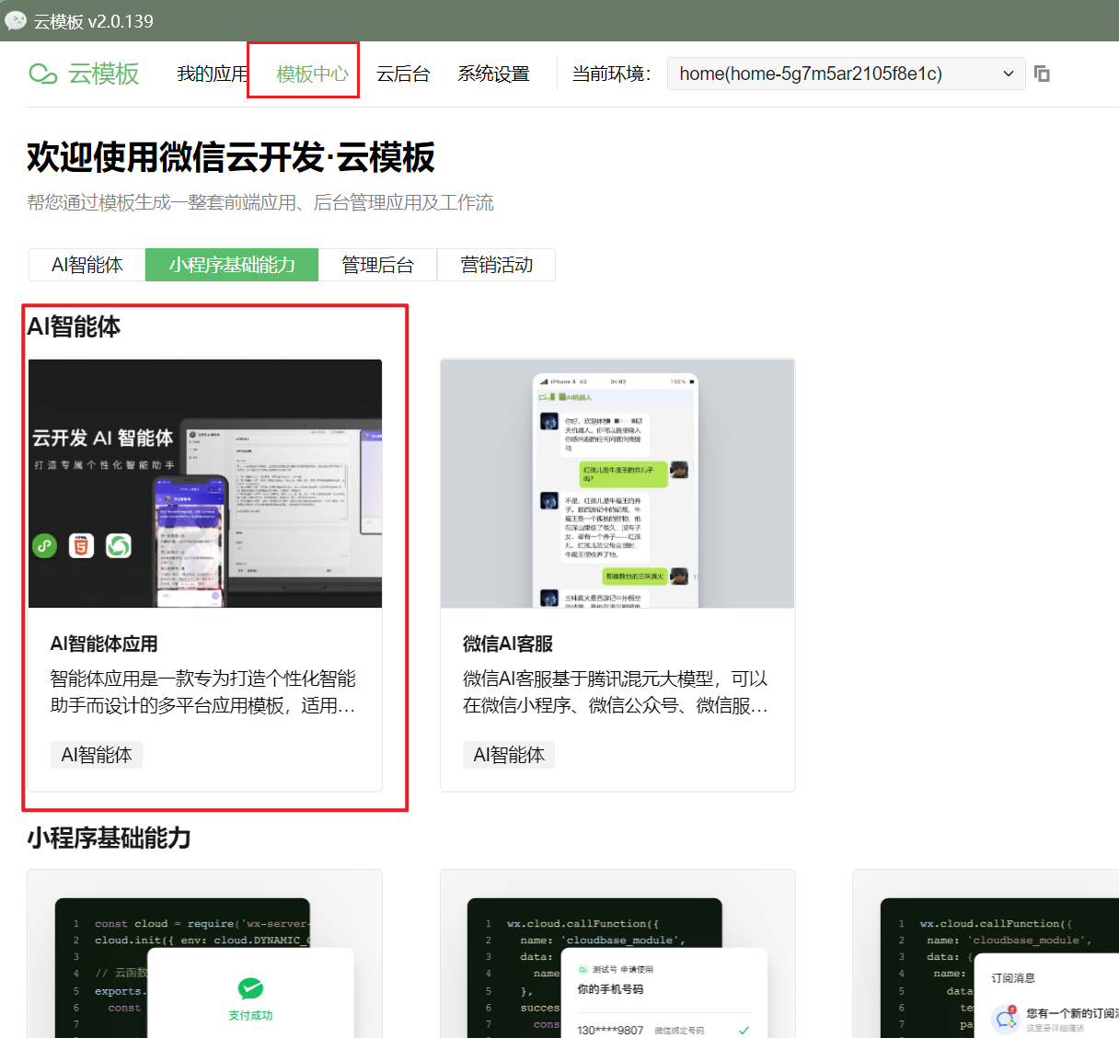This screenshot has width=1119, height=1038.
Task: Click the AI智能体应用 card title
Action: point(104,644)
